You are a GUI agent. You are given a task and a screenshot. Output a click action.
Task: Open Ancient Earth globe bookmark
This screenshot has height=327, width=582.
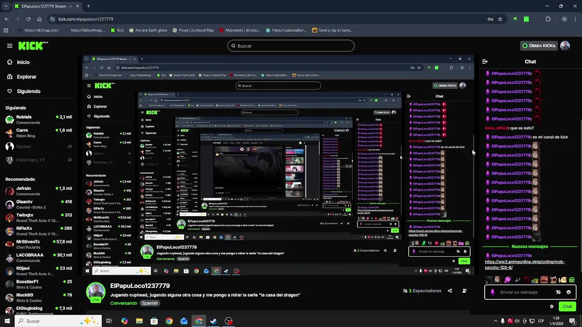click(148, 30)
